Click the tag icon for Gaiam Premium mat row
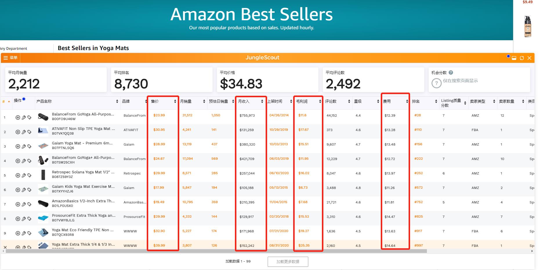 [x=29, y=146]
